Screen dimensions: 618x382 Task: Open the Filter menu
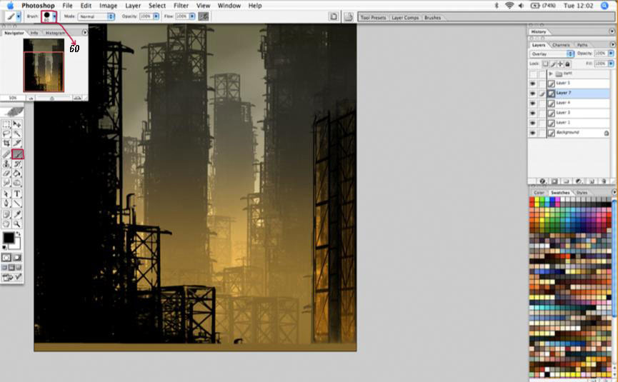coord(181,6)
